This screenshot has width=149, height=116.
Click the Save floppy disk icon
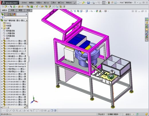coord(89,3)
